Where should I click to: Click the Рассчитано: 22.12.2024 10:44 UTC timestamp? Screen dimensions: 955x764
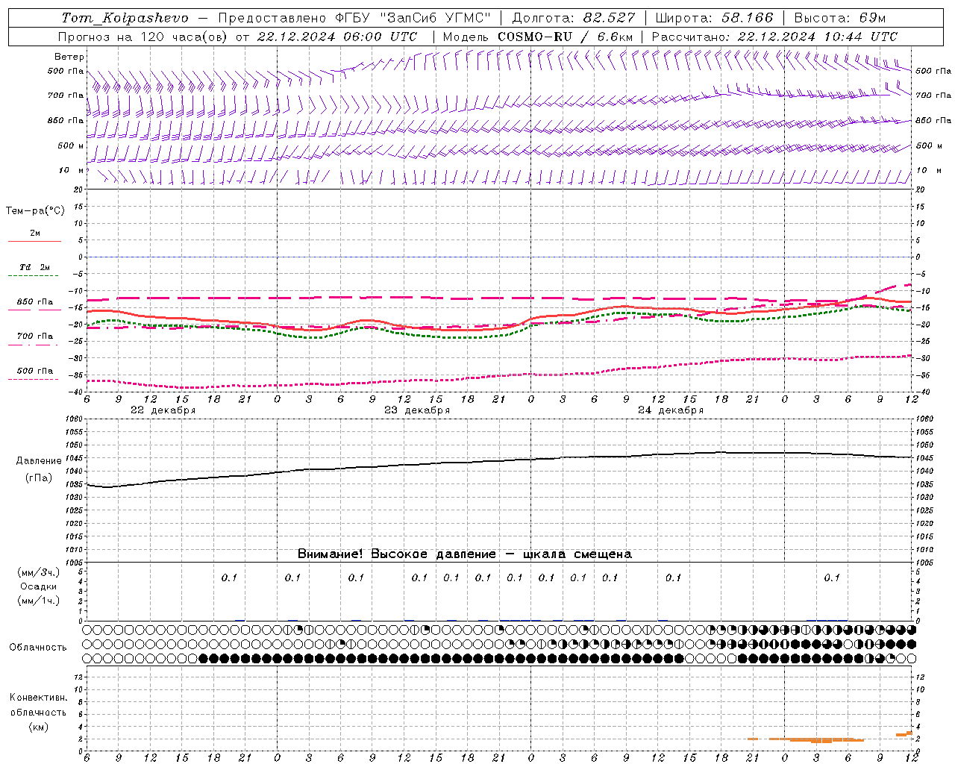click(x=775, y=37)
